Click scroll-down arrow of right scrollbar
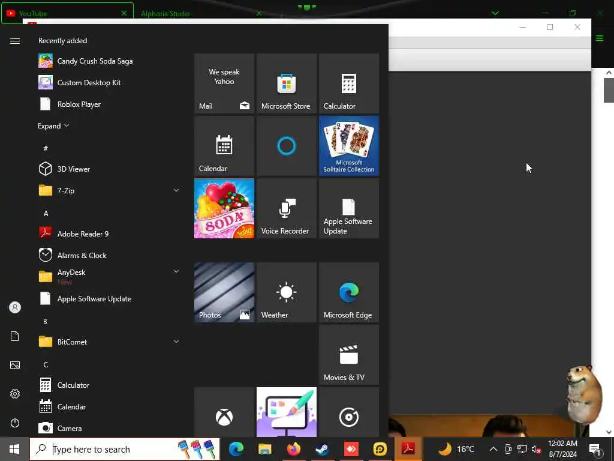Screen dimensions: 614x461 pyautogui.click(x=609, y=432)
